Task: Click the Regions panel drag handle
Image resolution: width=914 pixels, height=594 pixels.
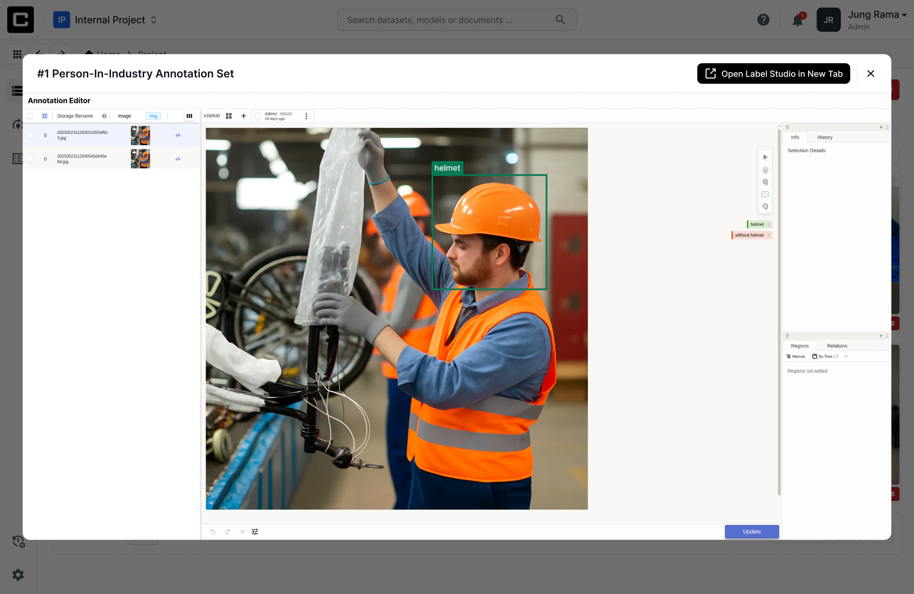Action: [787, 336]
